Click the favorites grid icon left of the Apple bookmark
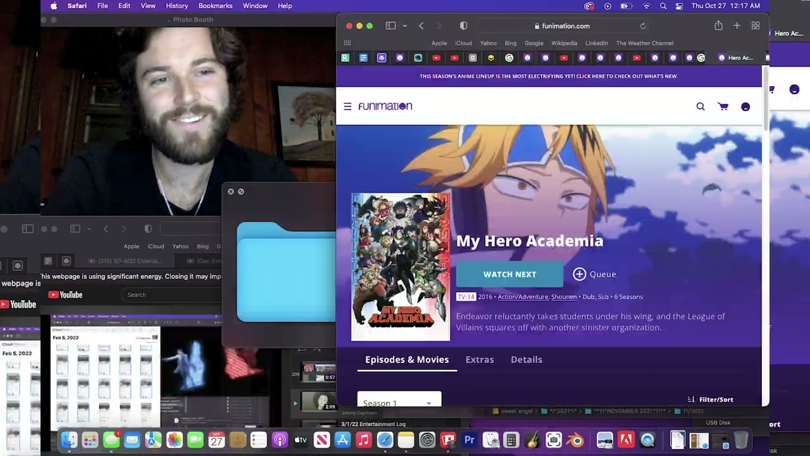Viewport: 810px width, 456px height. tap(347, 43)
